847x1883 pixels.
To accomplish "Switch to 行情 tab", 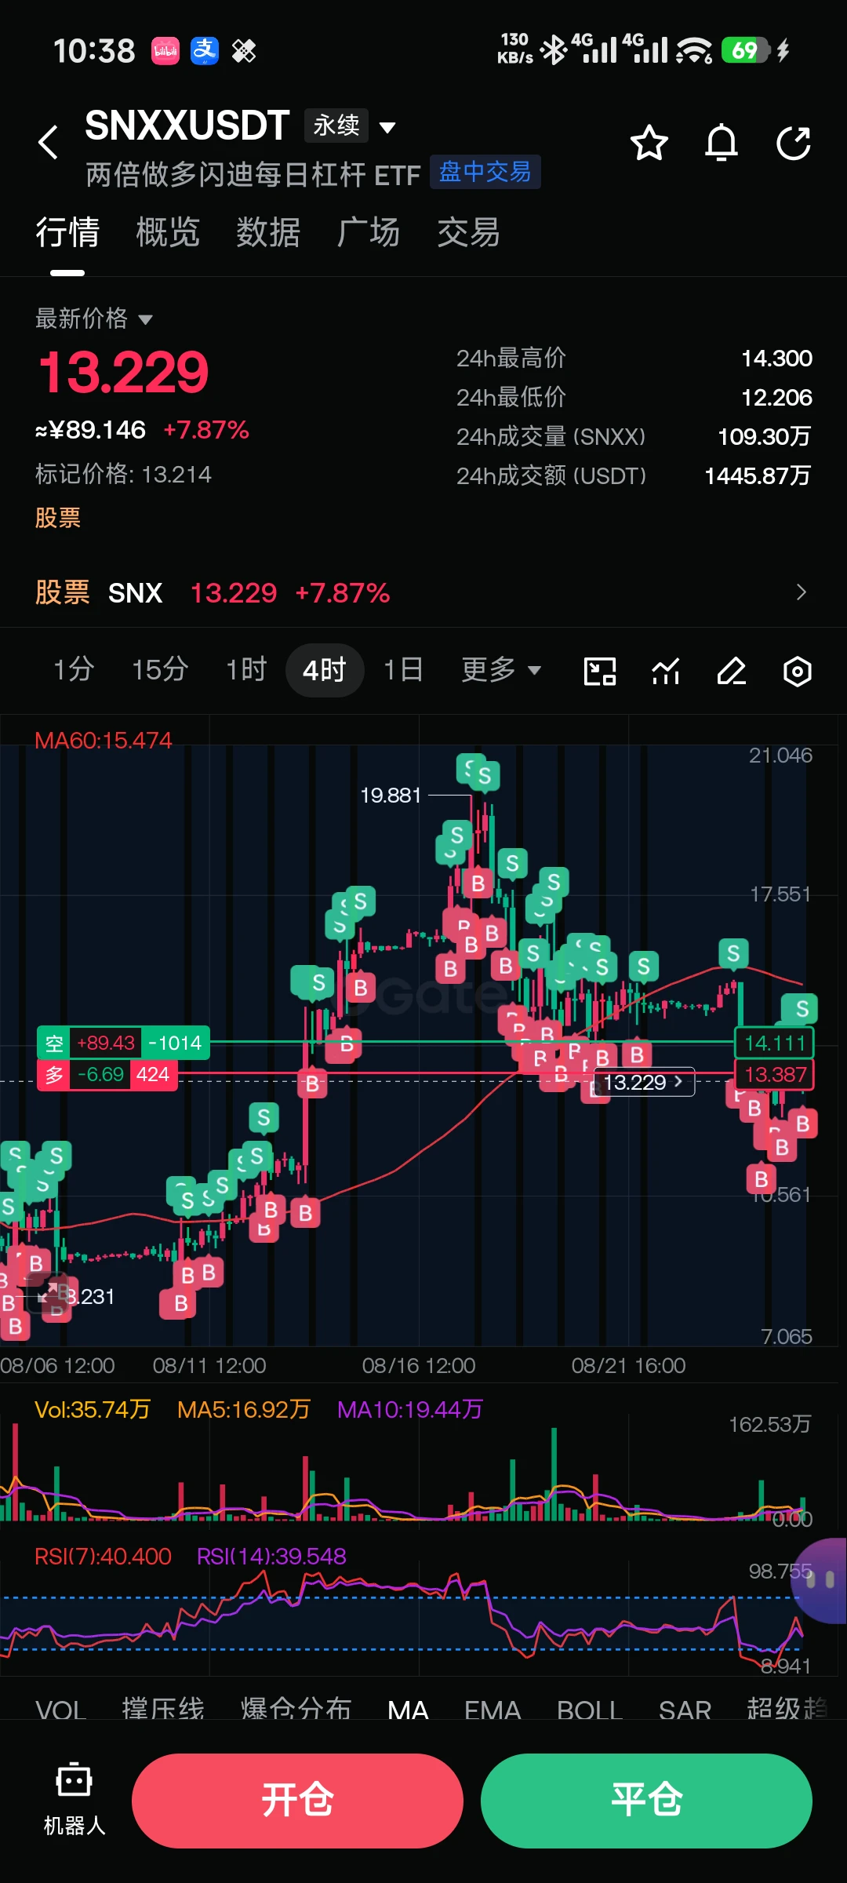I will pos(67,233).
